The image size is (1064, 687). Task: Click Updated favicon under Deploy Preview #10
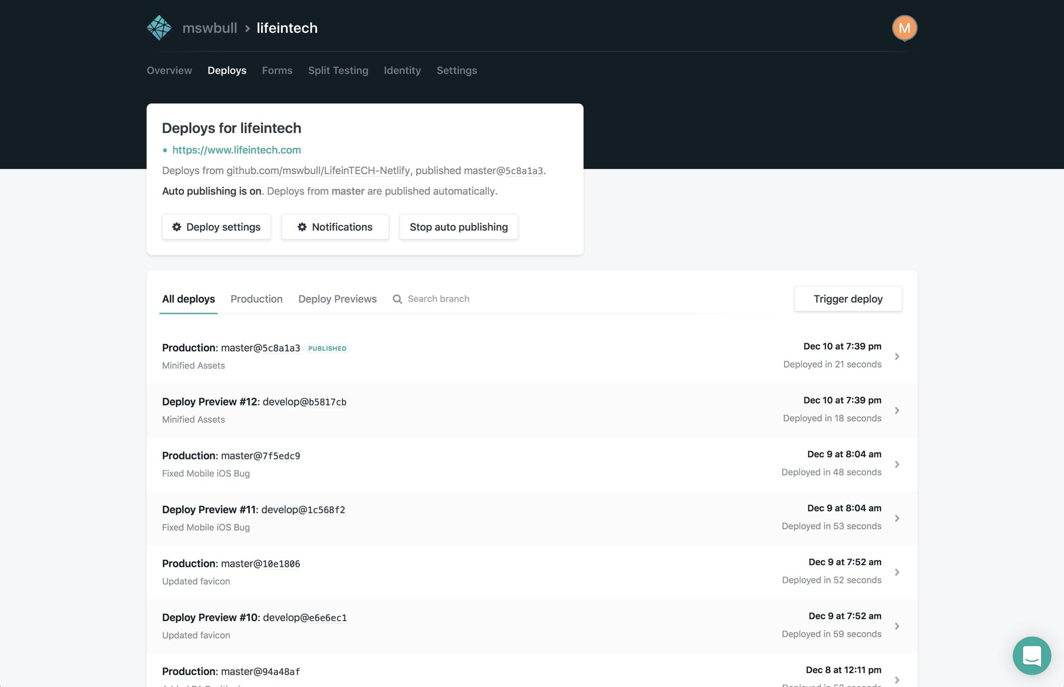(x=196, y=635)
